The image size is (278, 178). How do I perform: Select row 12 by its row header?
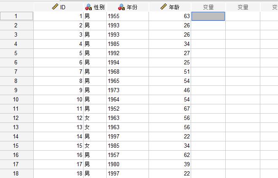pos(16,118)
